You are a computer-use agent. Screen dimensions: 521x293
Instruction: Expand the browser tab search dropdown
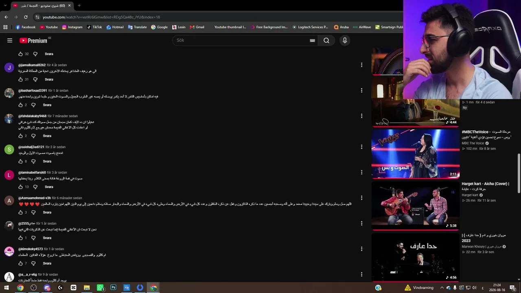pos(5,6)
